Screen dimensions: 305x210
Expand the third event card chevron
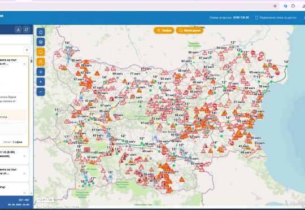click(24, 173)
